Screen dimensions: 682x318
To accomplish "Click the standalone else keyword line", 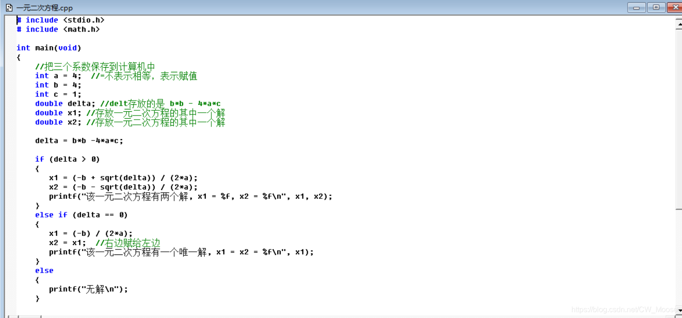I will [44, 270].
